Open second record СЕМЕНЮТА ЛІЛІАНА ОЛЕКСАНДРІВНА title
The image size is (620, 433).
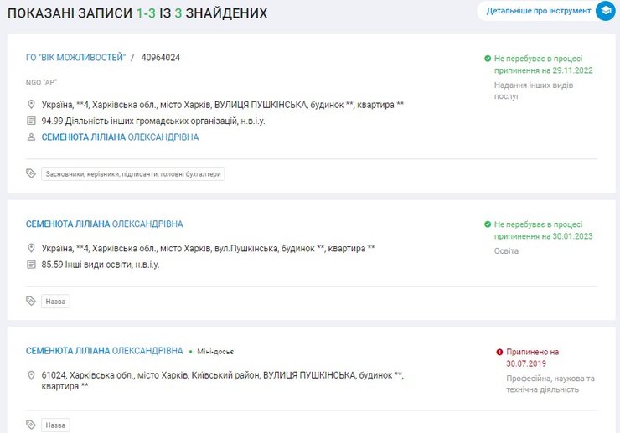point(104,224)
